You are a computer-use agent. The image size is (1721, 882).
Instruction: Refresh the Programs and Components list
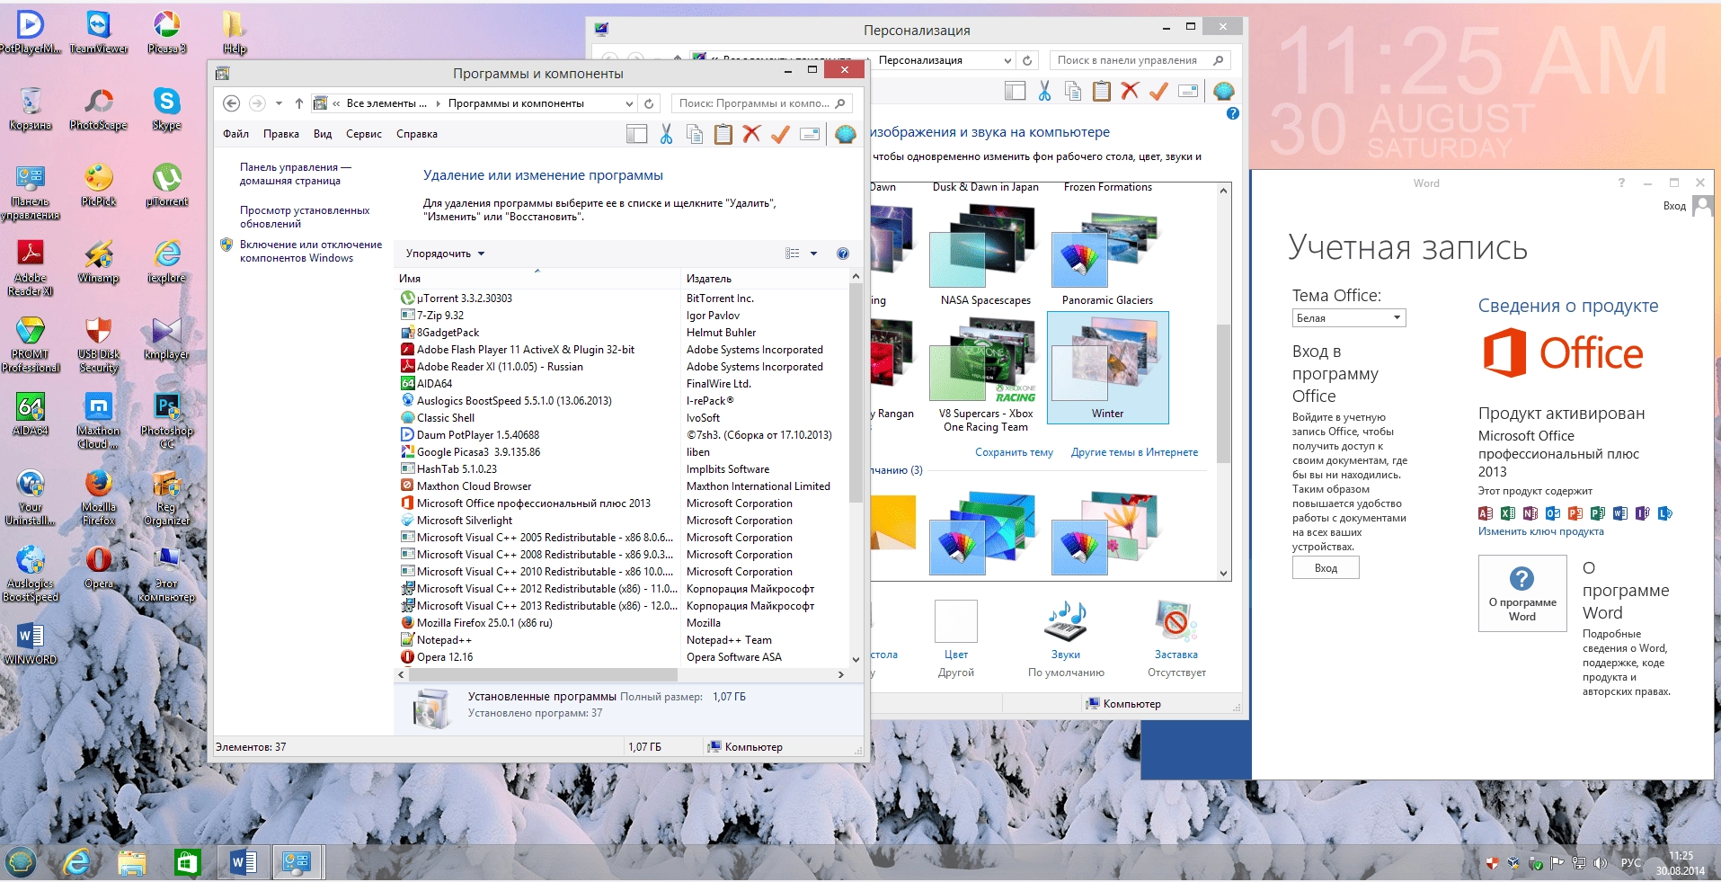(x=649, y=103)
